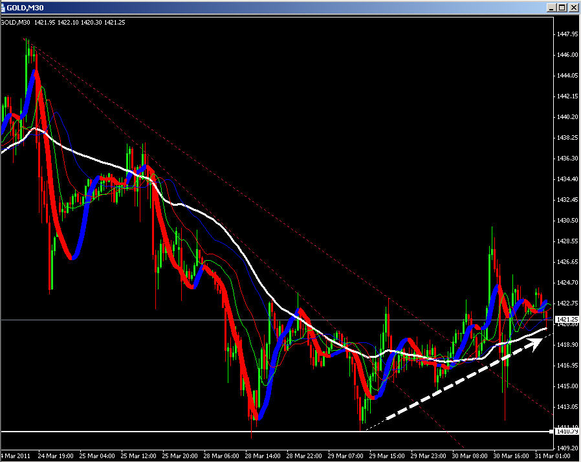Click the 1426.65 price scale label
Image resolution: width=581 pixels, height=462 pixels.
tap(567, 262)
